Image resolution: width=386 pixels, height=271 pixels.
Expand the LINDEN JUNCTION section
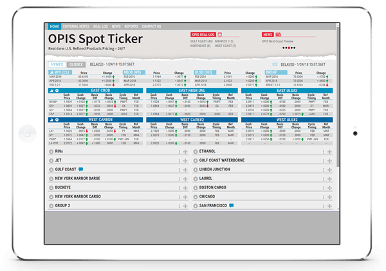(196, 170)
